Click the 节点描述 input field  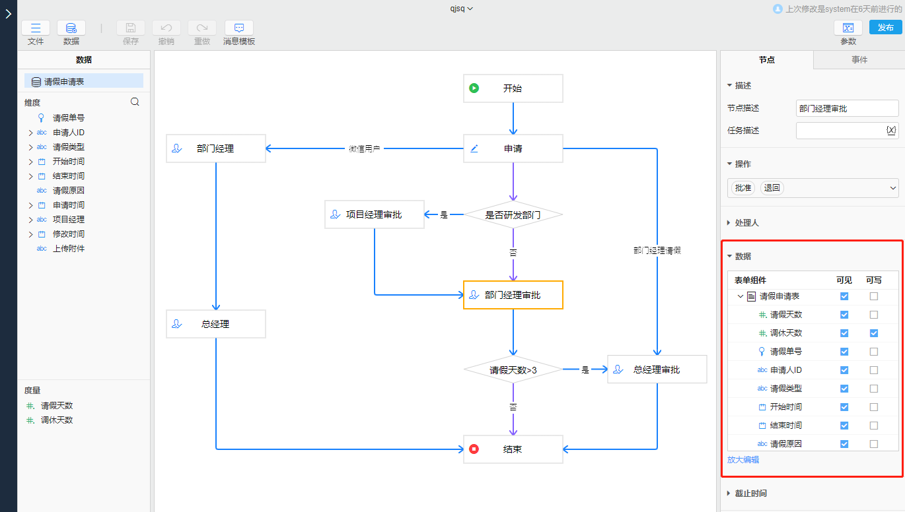pos(847,108)
